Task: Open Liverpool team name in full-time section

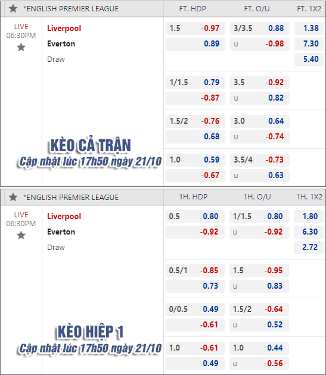Action: (64, 28)
